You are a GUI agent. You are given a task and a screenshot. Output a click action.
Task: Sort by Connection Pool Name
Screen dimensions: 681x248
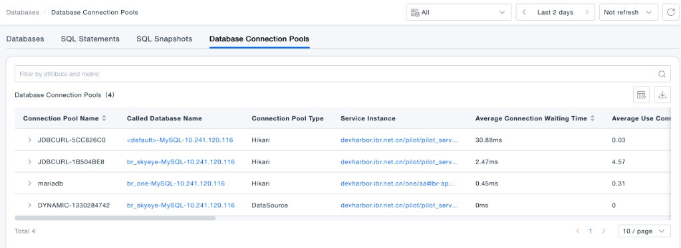pos(104,118)
